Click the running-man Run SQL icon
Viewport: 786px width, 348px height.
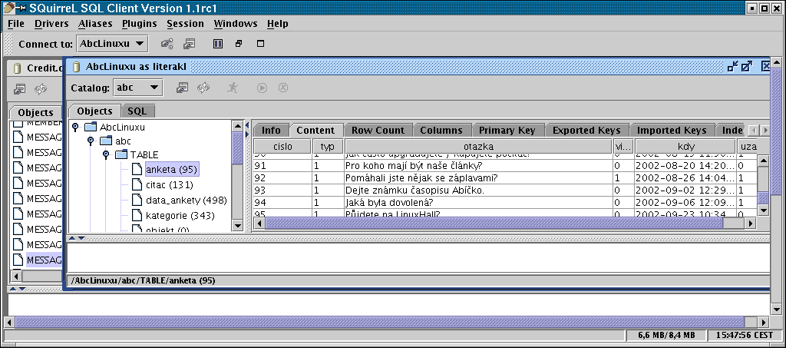232,88
